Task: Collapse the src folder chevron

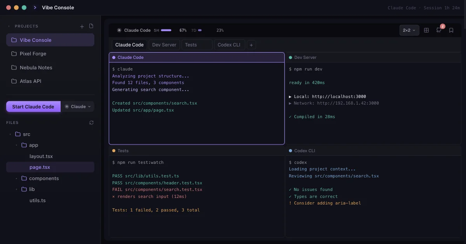Action: [x=10, y=134]
